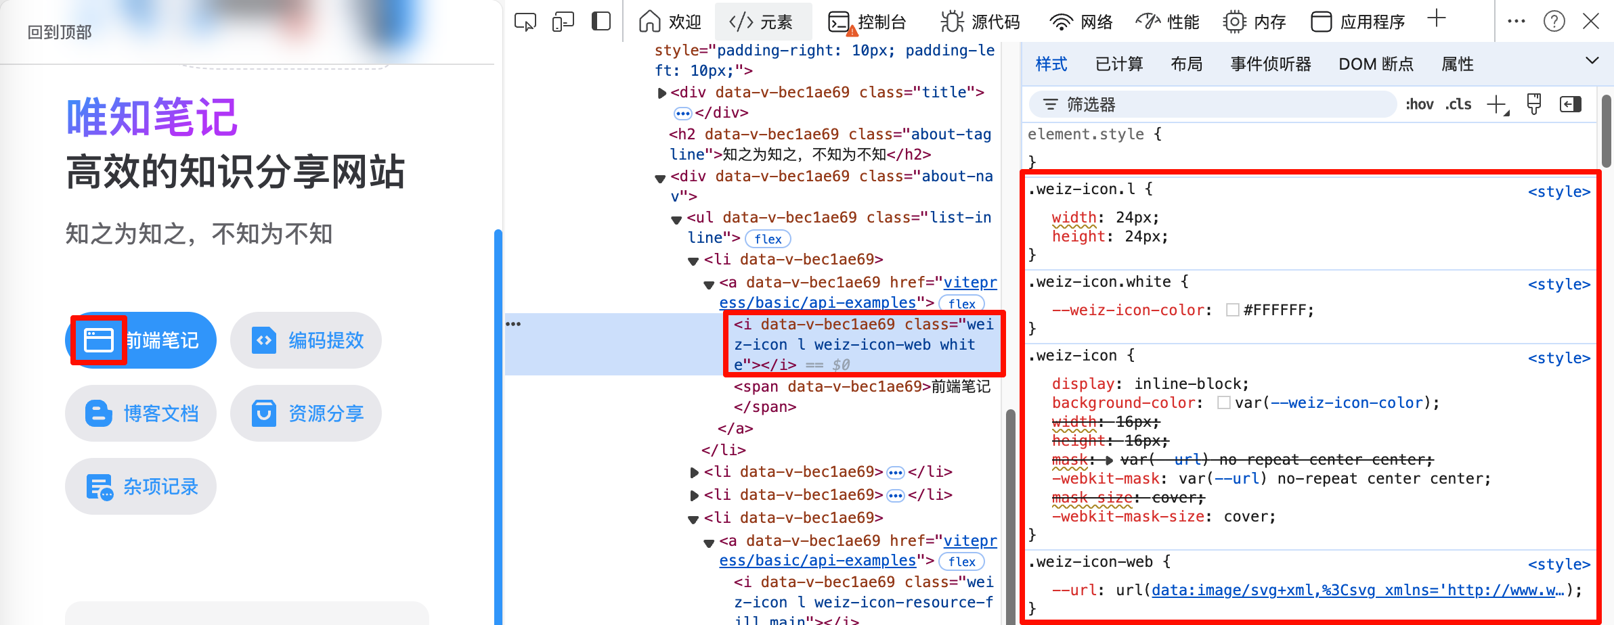
Task: Open the 源代码 sources tab
Action: click(x=980, y=22)
